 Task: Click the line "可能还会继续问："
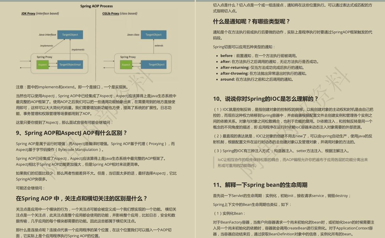click(x=31, y=188)
